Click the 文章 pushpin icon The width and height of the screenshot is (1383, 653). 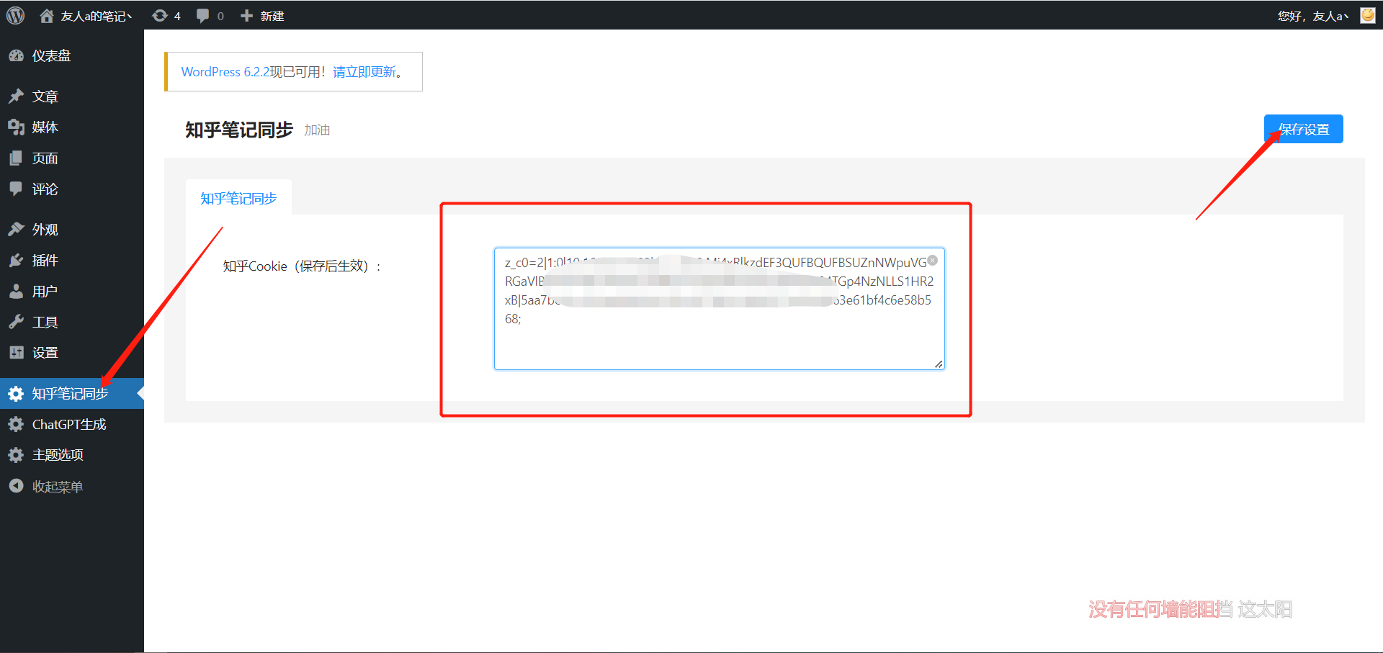[x=16, y=96]
